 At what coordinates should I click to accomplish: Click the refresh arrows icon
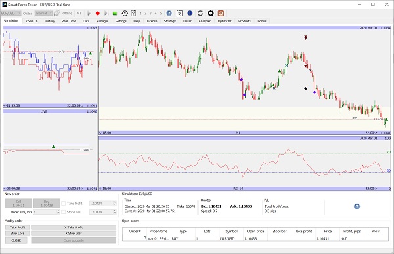[x=200, y=13]
